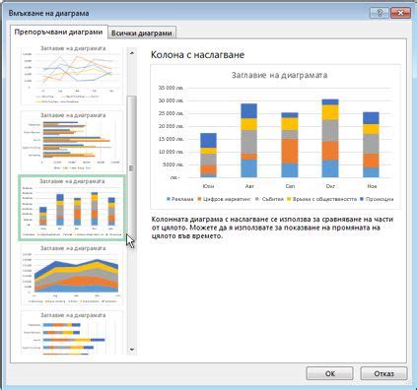Select the clustered bar chart thumbnail
The height and width of the screenshot is (390, 417).
tap(72, 141)
